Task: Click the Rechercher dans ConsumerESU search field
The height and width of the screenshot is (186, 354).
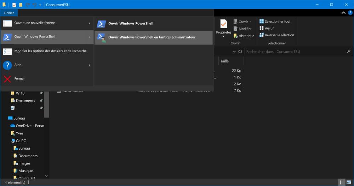Action: 295,52
